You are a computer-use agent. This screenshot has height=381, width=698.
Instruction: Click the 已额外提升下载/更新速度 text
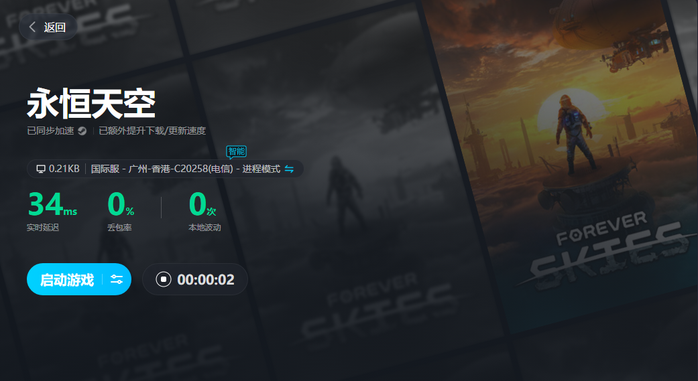(152, 131)
